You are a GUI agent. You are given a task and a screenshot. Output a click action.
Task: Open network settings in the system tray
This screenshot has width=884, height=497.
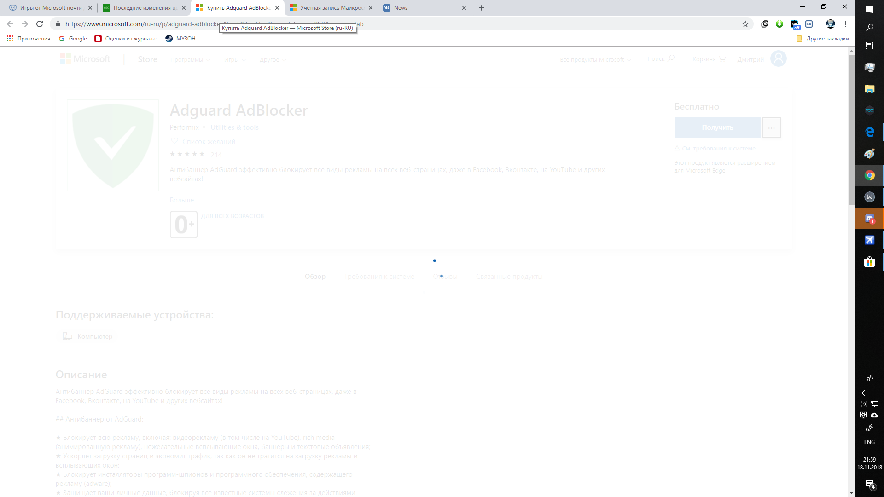(874, 404)
